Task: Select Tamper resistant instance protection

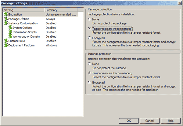Action: 89,73
